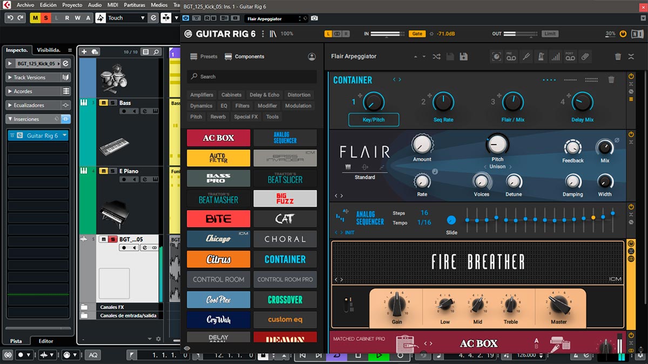The width and height of the screenshot is (648, 364).
Task: Open the Pre tape deck tool
Action: click(x=511, y=56)
